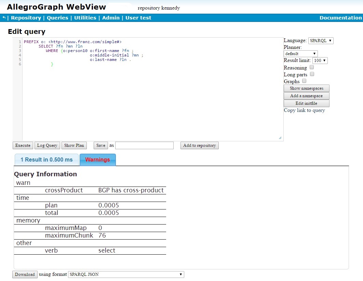The height and width of the screenshot is (281, 363).
Task: Click the Show Plan button
Action: click(74, 145)
